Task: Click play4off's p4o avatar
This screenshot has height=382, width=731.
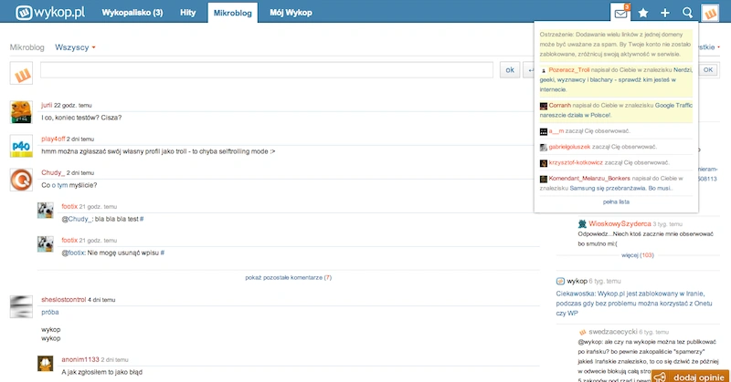Action: (x=21, y=146)
